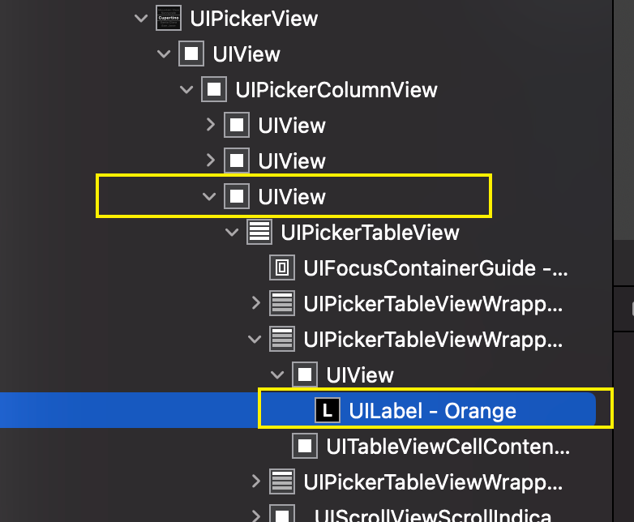Image resolution: width=634 pixels, height=522 pixels.
Task: Collapse the UIPickerColumnView node
Action: coord(188,89)
